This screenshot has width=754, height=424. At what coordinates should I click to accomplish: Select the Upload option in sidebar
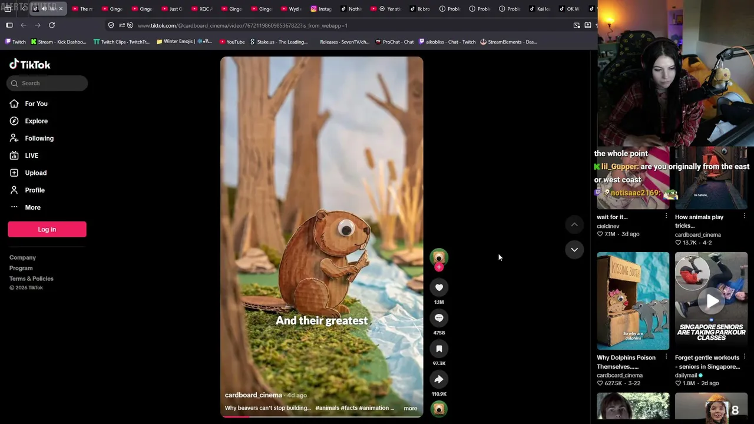[x=35, y=173]
